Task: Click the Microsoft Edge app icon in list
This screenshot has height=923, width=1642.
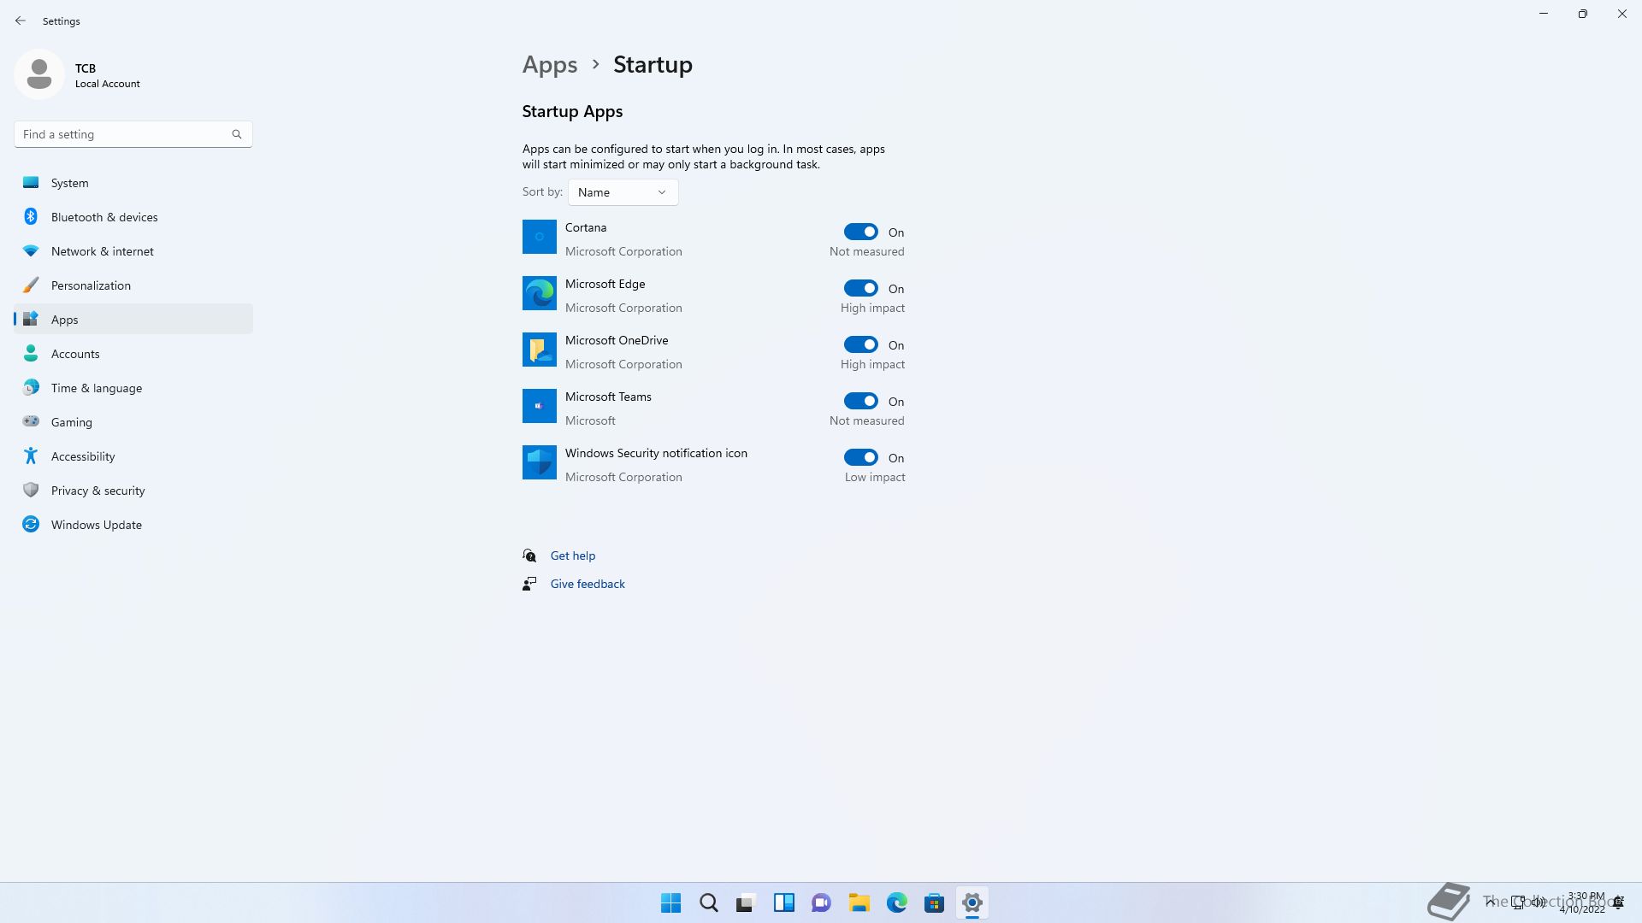Action: 540,293
